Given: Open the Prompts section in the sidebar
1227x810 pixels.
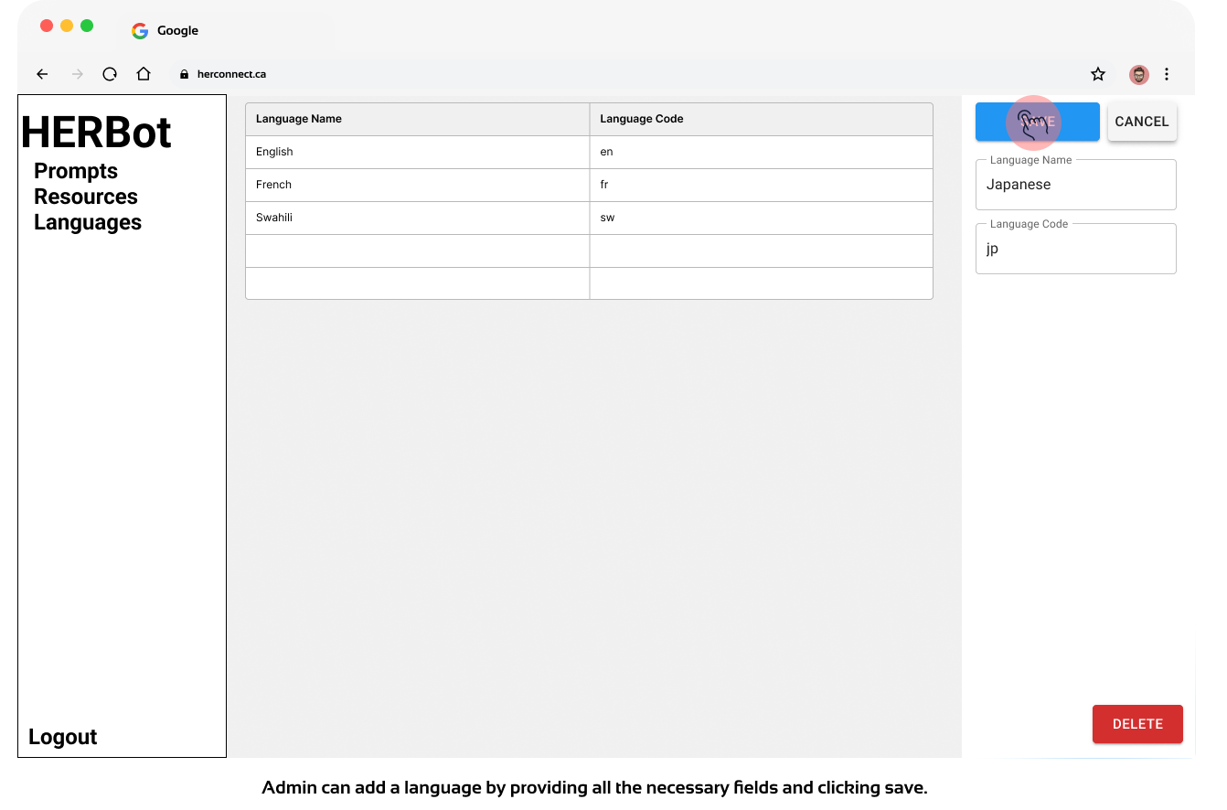Looking at the screenshot, I should [76, 171].
